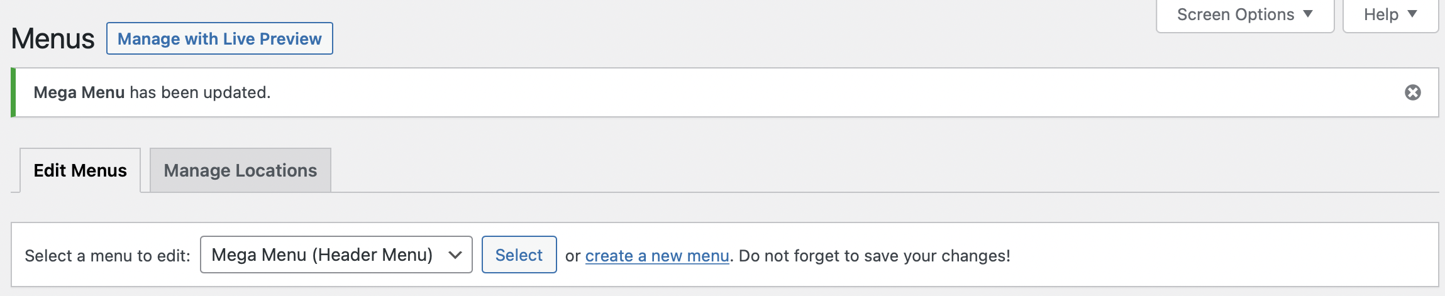Switch to the Manage Locations tab

240,170
